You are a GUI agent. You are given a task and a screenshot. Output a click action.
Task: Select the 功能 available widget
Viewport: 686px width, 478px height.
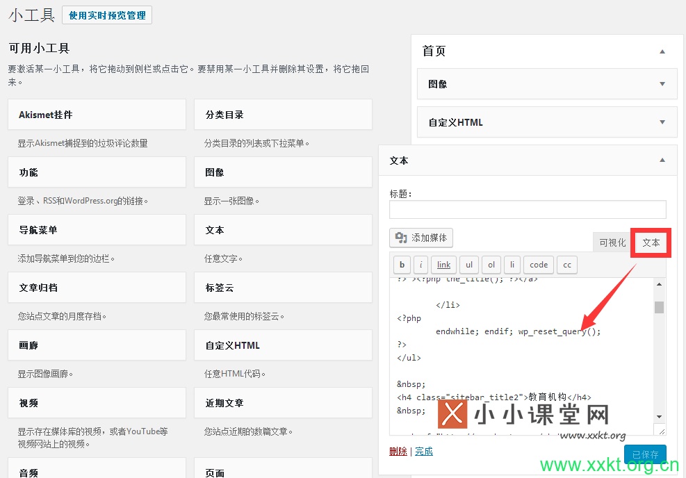click(x=97, y=172)
